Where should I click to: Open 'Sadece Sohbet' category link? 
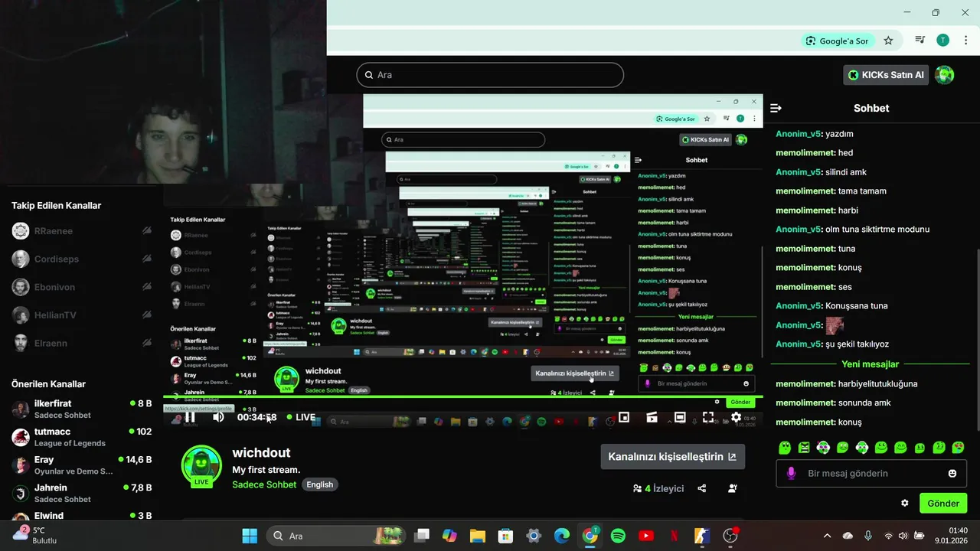[x=264, y=484]
